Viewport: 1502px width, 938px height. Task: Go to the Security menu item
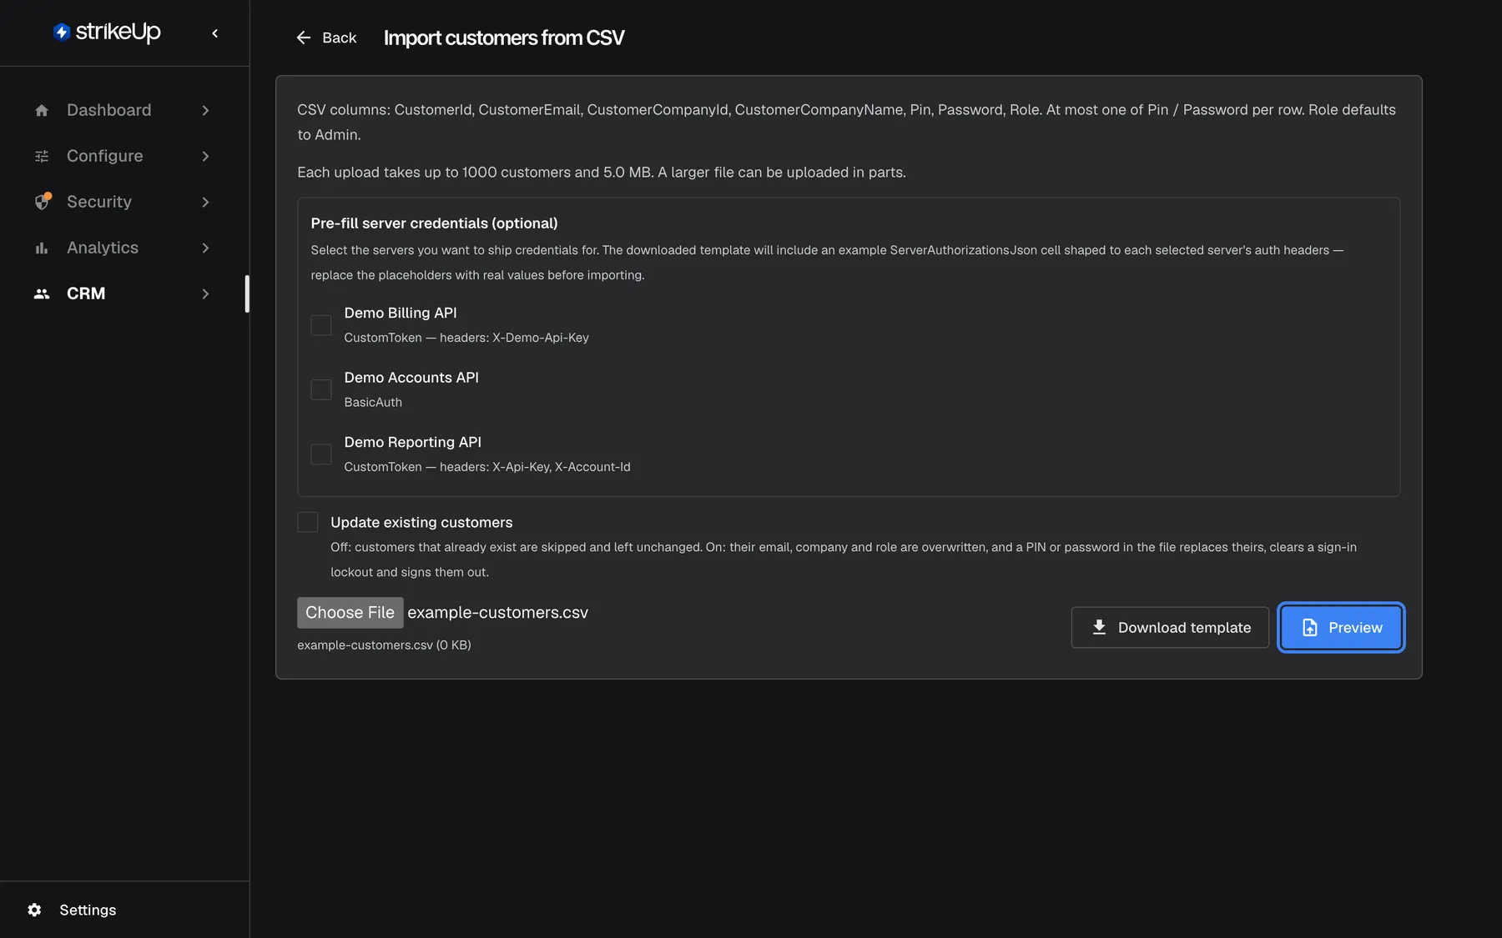pyautogui.click(x=123, y=202)
